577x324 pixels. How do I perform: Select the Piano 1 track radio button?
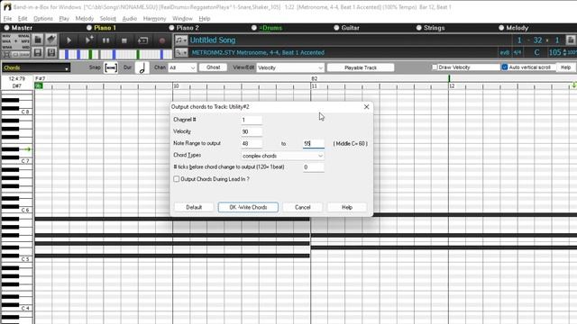click(89, 28)
